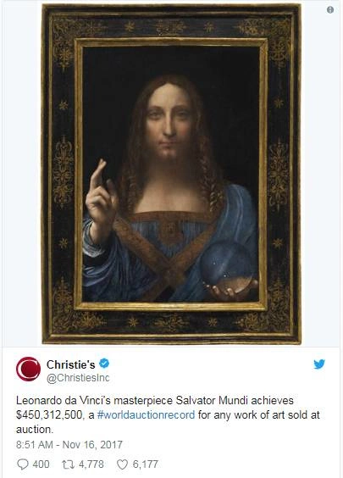Click the info icon above the image

(330, 10)
